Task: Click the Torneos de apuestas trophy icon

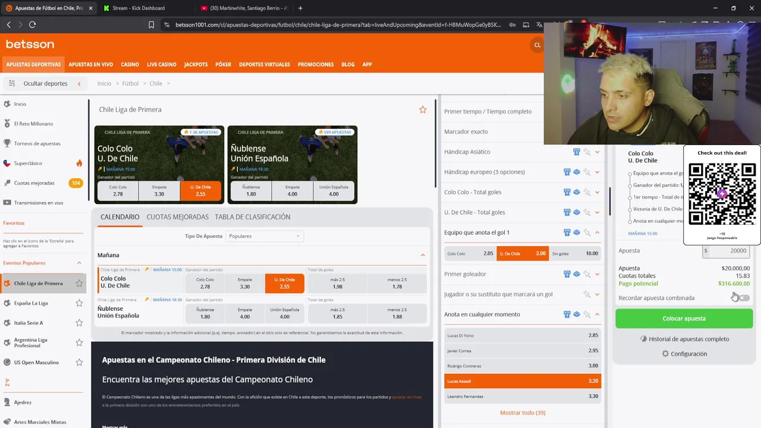Action: (x=7, y=143)
